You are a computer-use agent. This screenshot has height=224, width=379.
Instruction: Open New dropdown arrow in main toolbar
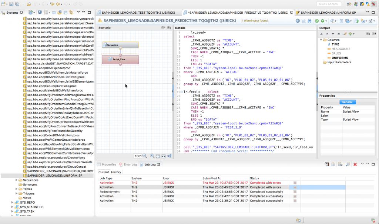tap(7, 4)
